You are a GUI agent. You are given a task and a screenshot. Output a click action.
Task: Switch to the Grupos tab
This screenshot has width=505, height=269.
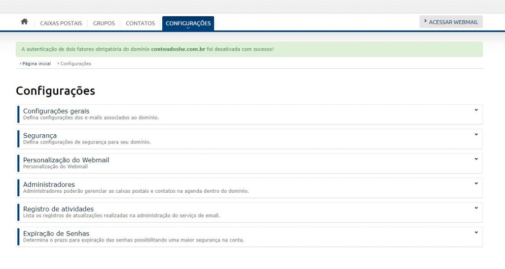(x=104, y=23)
